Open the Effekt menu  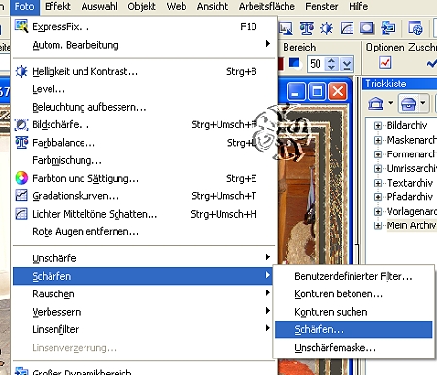(x=57, y=7)
